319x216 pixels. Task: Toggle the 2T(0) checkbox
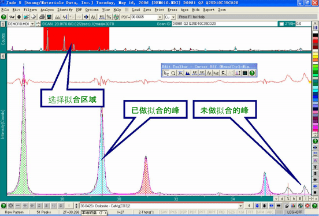tap(281, 24)
